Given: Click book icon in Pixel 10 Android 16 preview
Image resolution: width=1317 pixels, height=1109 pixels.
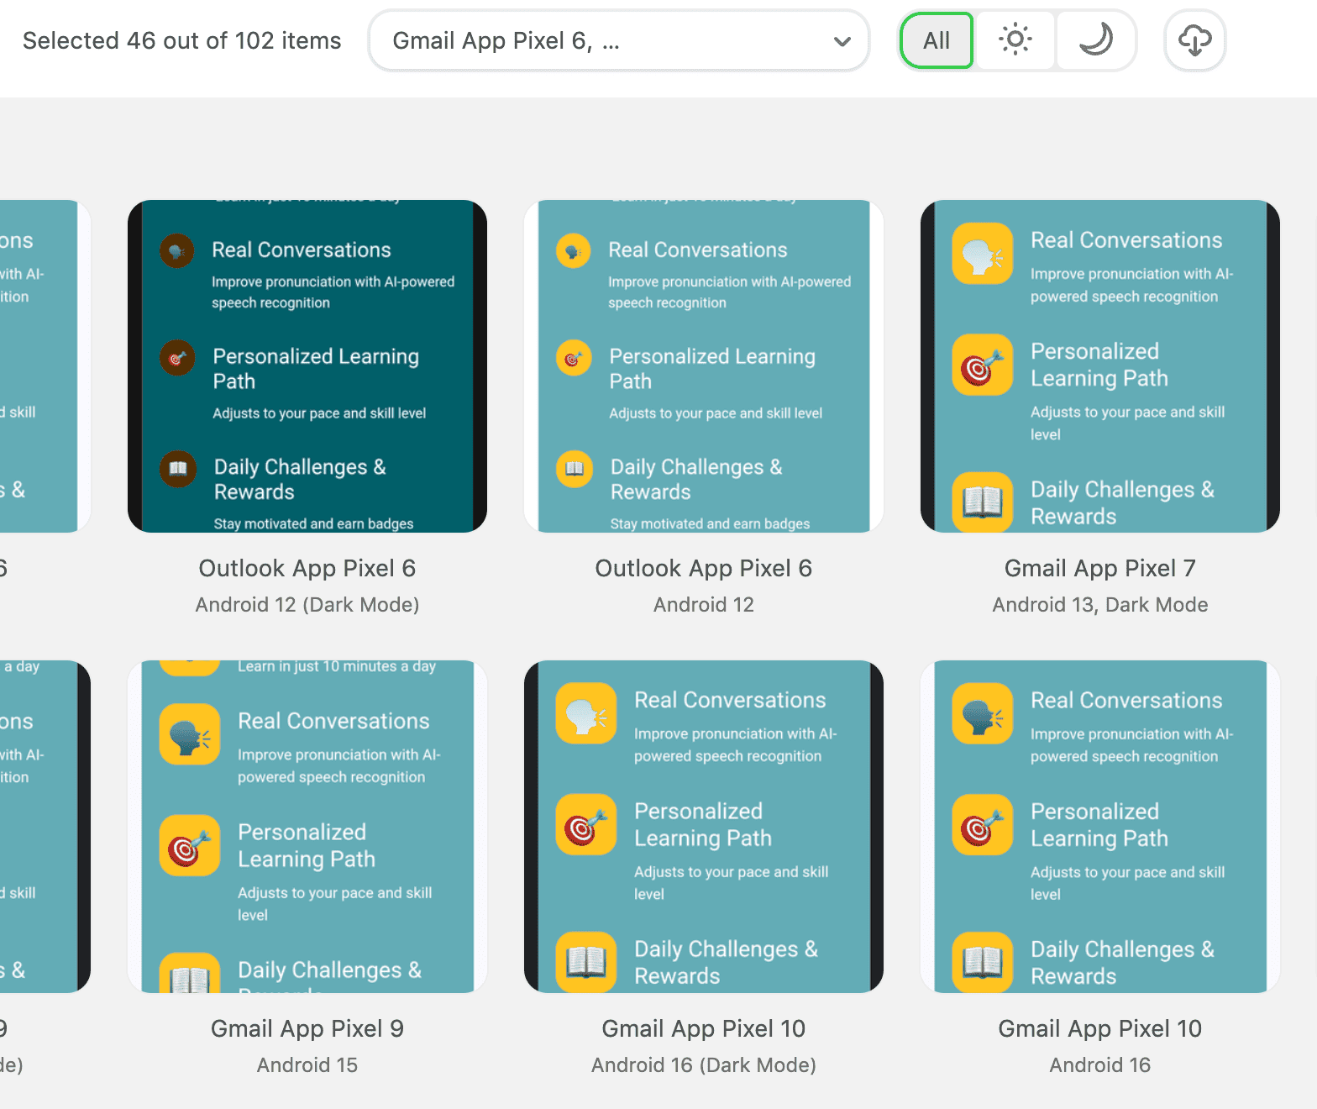Looking at the screenshot, I should [983, 962].
